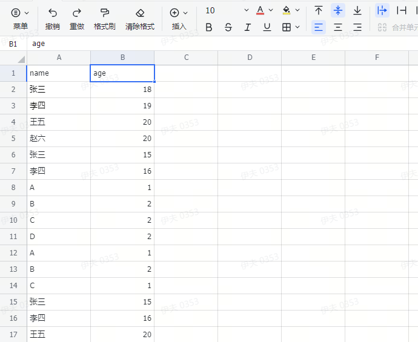Screen dimensions: 418x342
Task: Set horizontal left alignment
Action: pyautogui.click(x=318, y=27)
